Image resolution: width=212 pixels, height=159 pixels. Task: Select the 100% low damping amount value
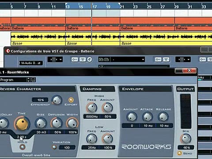coord(108,148)
